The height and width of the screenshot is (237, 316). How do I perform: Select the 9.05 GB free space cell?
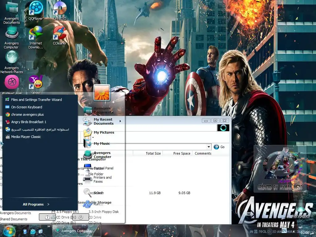[x=184, y=193]
